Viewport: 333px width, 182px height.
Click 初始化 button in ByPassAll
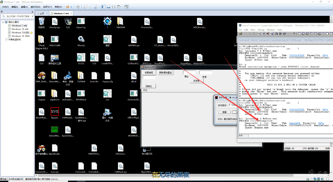click(x=149, y=86)
